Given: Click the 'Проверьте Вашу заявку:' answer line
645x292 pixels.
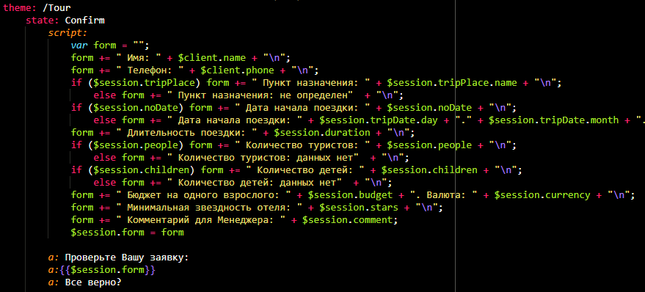Looking at the screenshot, I should pos(118,258).
